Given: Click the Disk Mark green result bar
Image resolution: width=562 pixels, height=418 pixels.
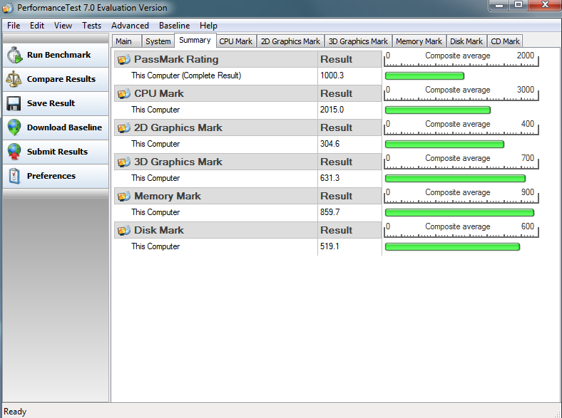Looking at the screenshot, I should [x=452, y=247].
